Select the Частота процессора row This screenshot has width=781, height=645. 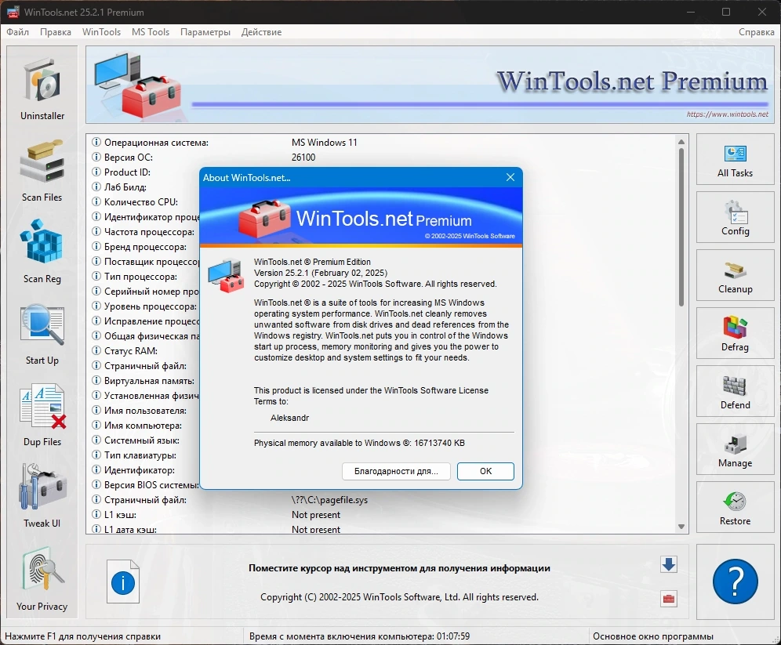click(144, 232)
